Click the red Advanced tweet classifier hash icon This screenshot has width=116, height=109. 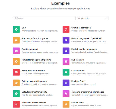[16, 104]
